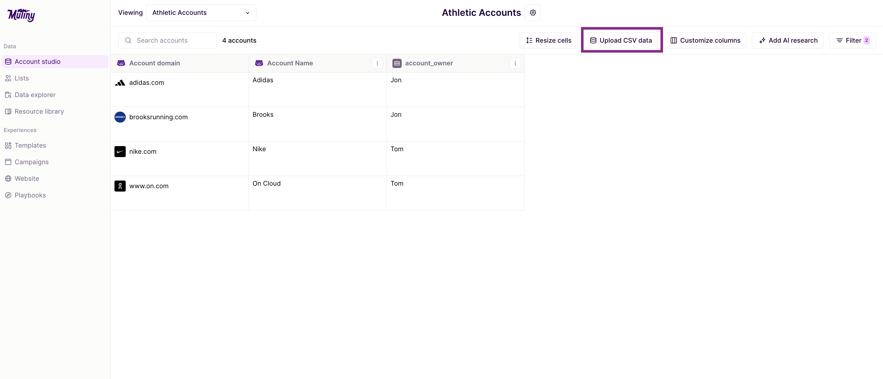Viewport: 883px width, 379px height.
Task: Open settings gear next to Athletic Accounts
Action: coord(533,13)
